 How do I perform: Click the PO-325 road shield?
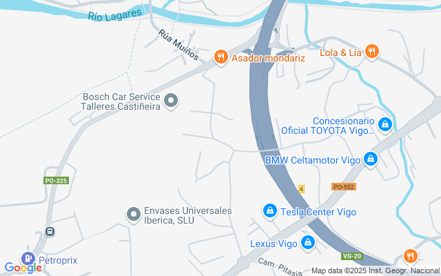coord(57,181)
